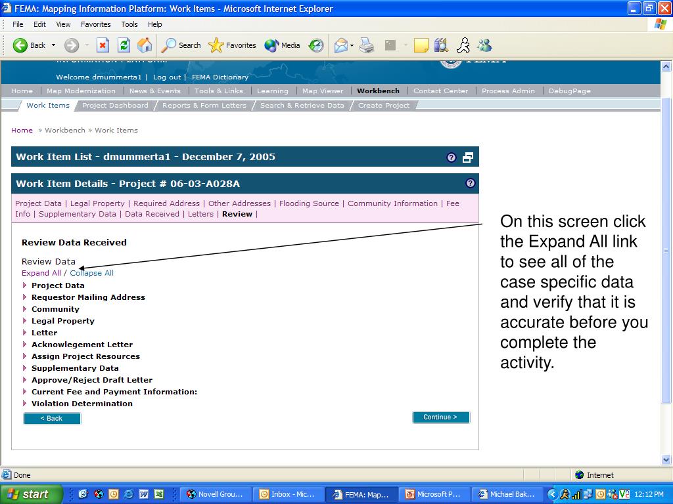Open the Data Received details link

tap(152, 214)
